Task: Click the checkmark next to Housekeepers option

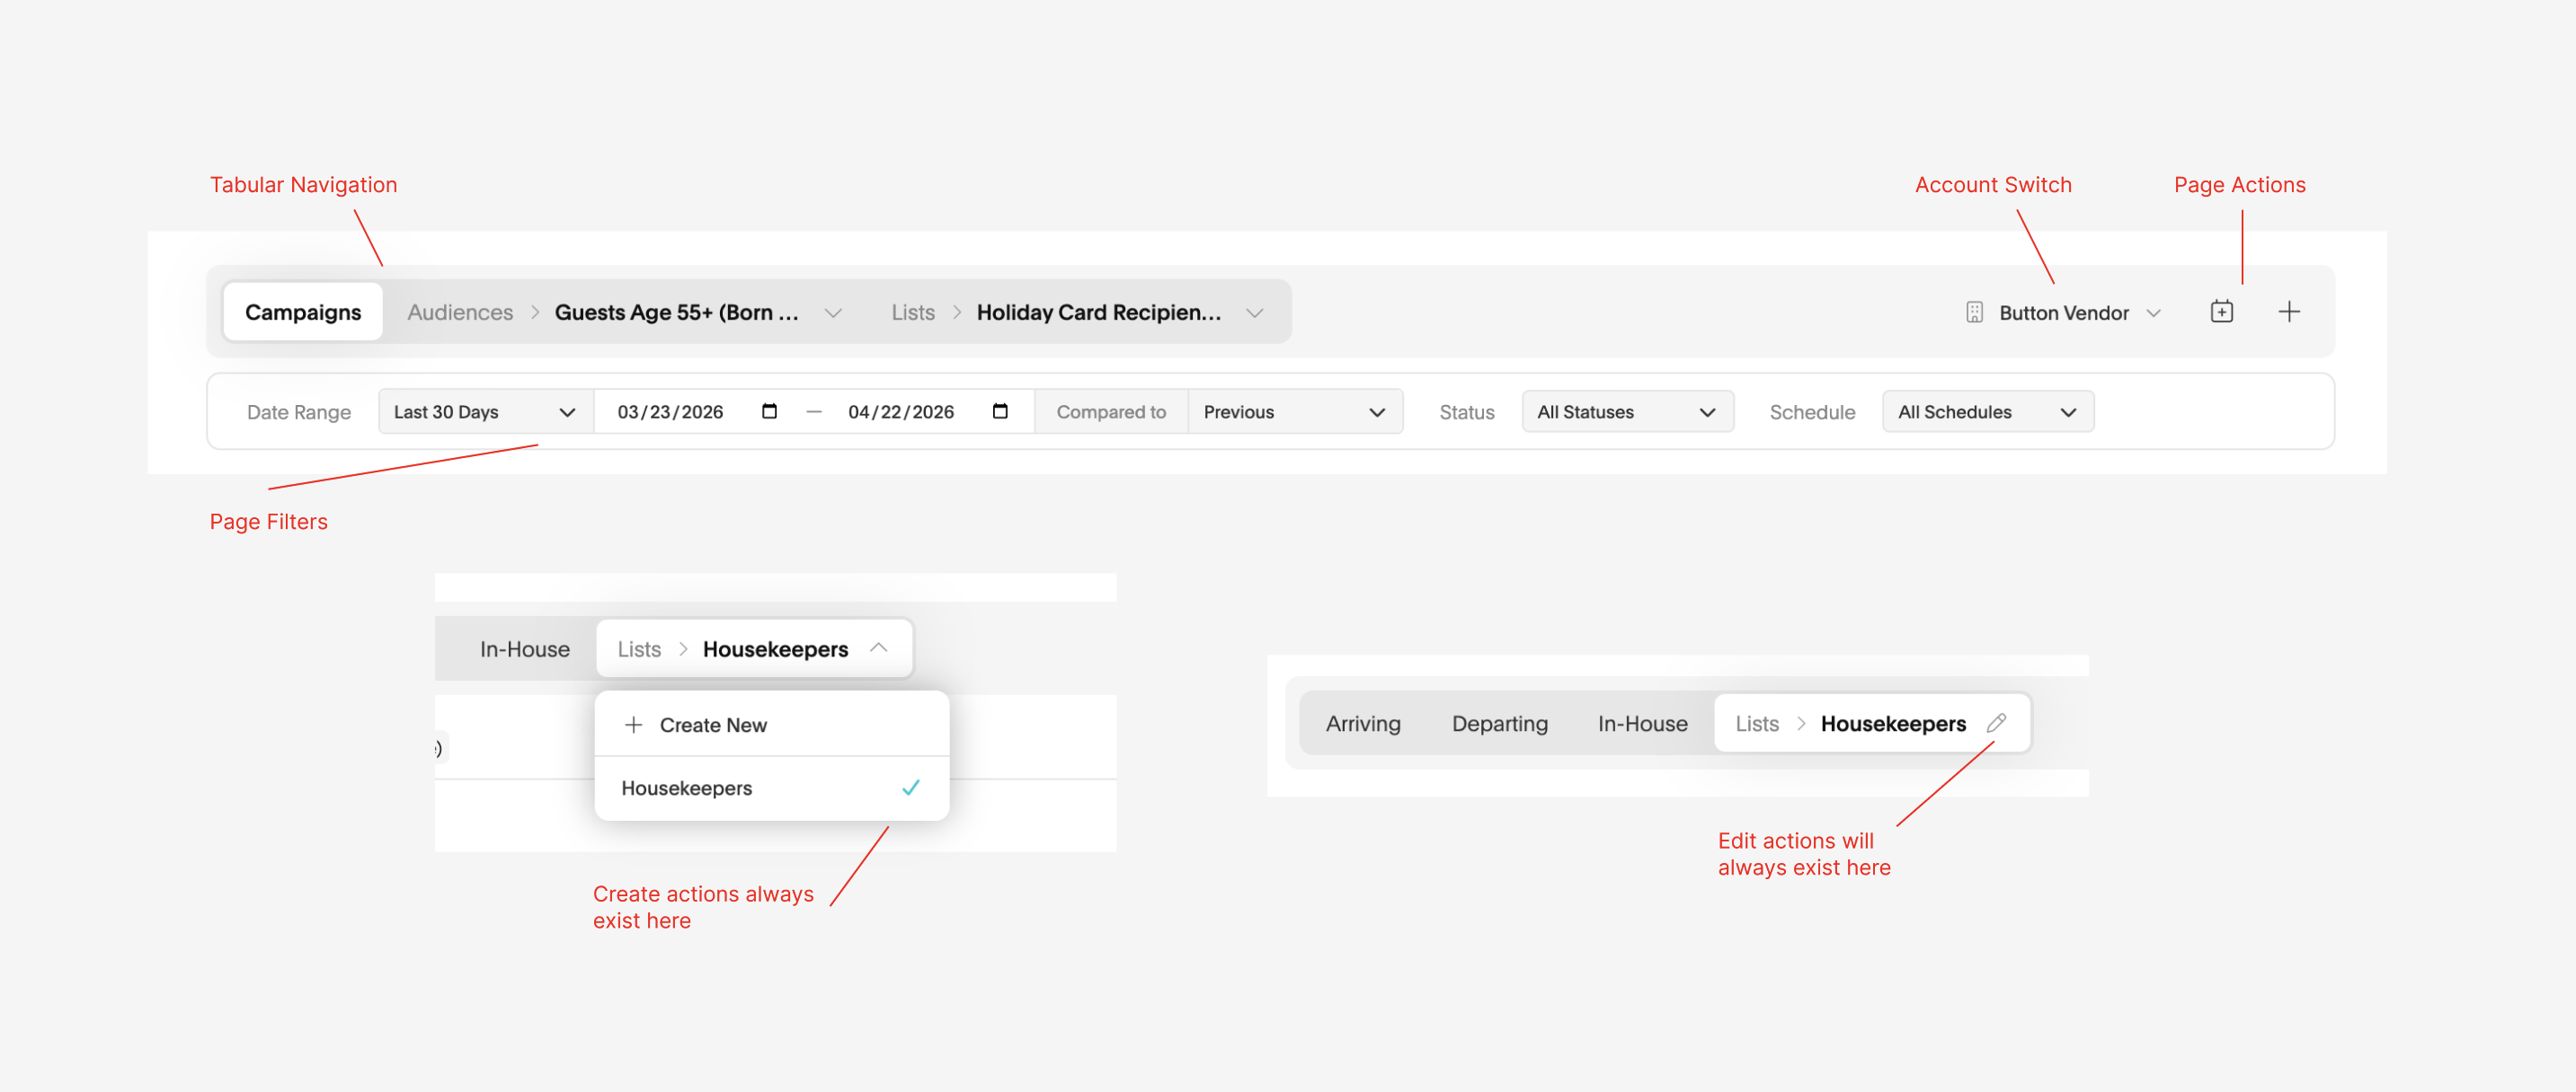Action: tap(910, 788)
